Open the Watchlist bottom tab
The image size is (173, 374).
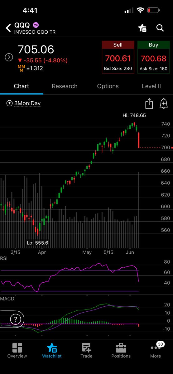click(x=52, y=351)
